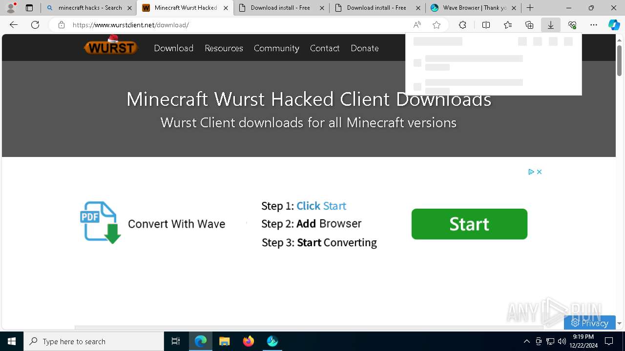
Task: Click the address bar URL
Action: tap(130, 25)
